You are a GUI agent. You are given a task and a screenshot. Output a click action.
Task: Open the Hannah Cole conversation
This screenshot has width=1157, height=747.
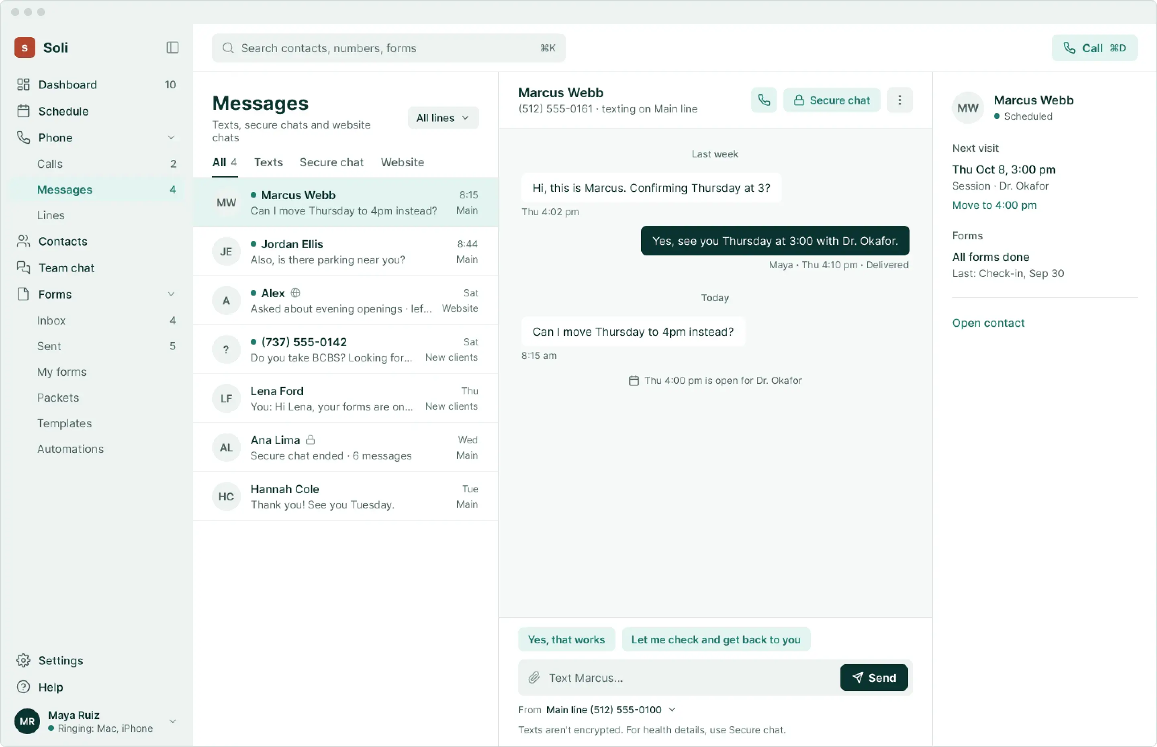click(x=345, y=497)
